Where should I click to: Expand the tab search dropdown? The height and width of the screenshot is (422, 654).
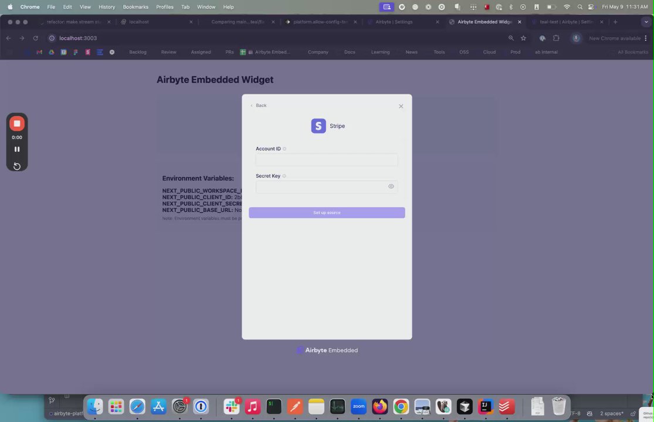[x=646, y=22]
